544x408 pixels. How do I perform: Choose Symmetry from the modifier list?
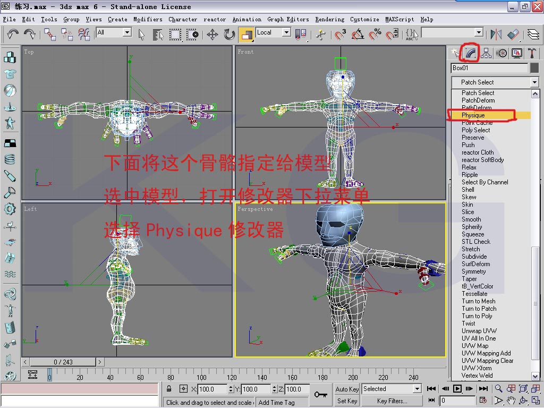(x=473, y=271)
